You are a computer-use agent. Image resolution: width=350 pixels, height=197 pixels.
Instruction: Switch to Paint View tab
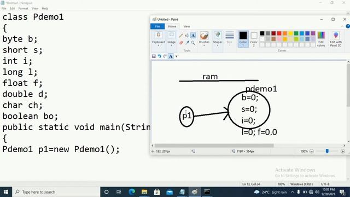186,26
